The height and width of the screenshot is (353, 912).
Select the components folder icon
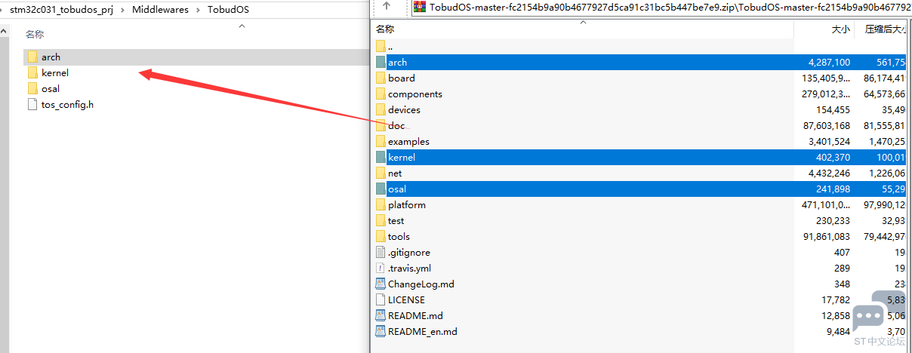point(381,94)
